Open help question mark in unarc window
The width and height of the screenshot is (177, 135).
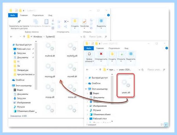coord(167,48)
